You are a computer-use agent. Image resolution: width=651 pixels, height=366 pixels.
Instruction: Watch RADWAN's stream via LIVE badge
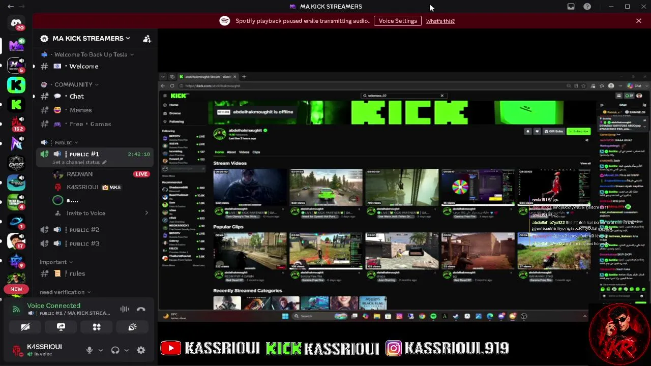141,174
